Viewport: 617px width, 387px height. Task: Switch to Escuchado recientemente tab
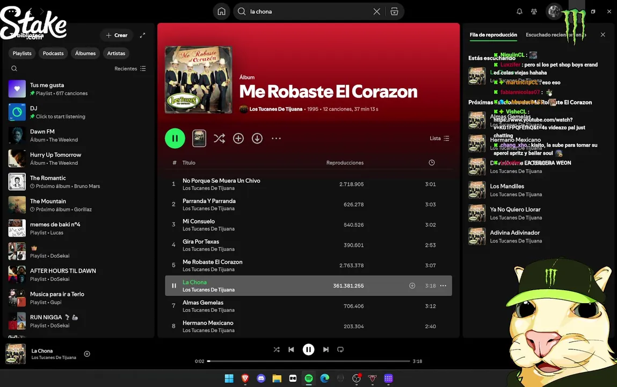[556, 34]
